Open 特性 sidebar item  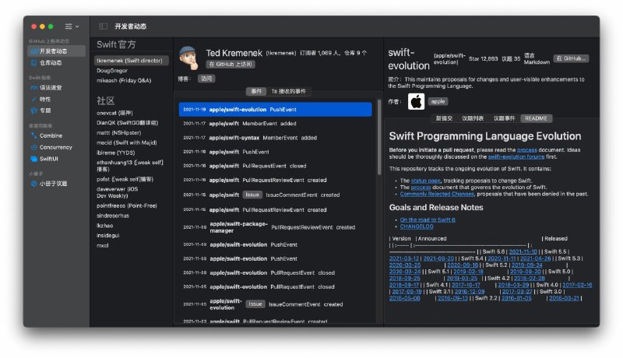click(x=56, y=99)
